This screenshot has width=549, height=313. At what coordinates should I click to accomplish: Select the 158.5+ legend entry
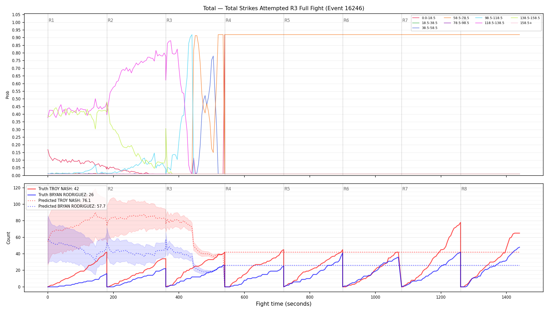[x=521, y=23]
